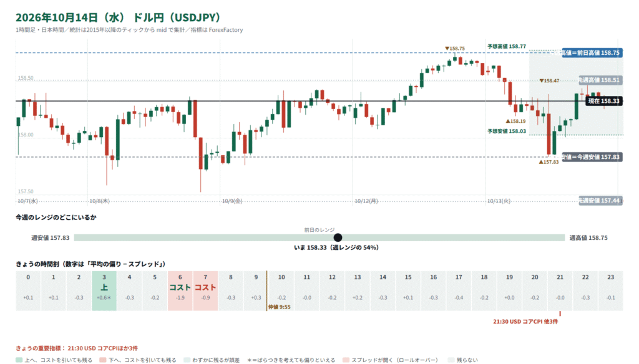Click the 予想高値 158.77 annotation
The image size is (639, 364).
coord(507,46)
